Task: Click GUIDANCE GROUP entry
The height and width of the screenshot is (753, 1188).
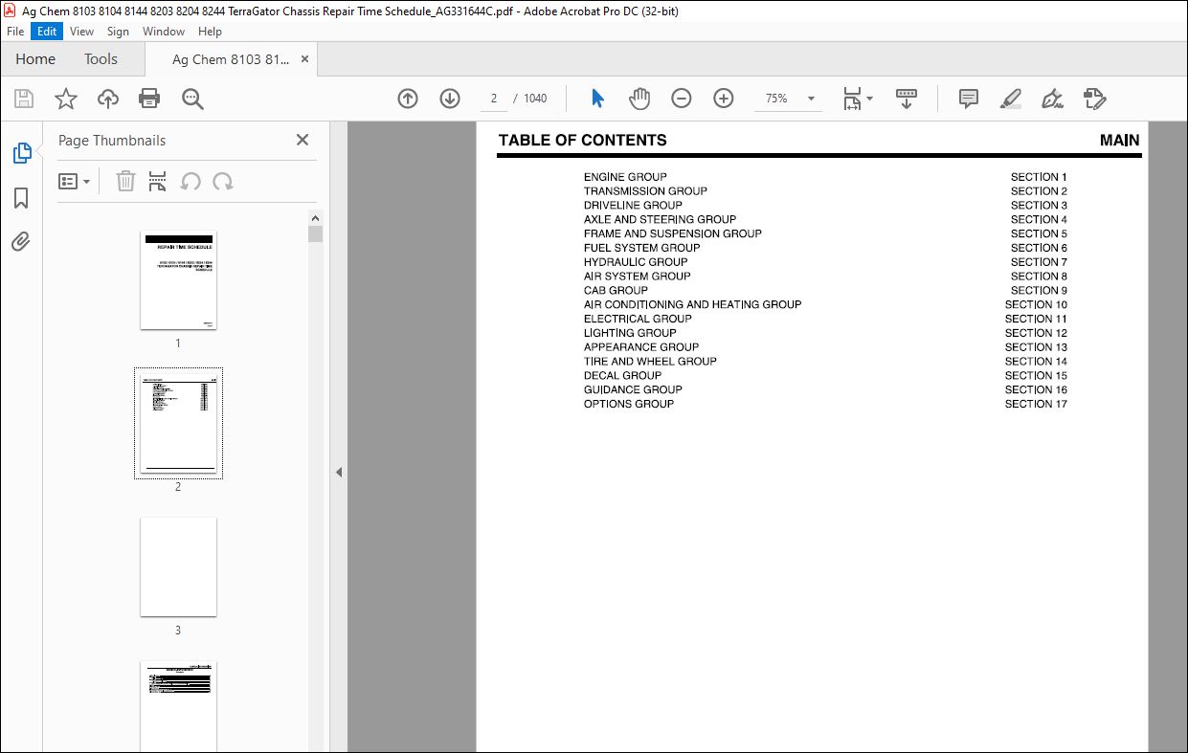Action: [633, 389]
